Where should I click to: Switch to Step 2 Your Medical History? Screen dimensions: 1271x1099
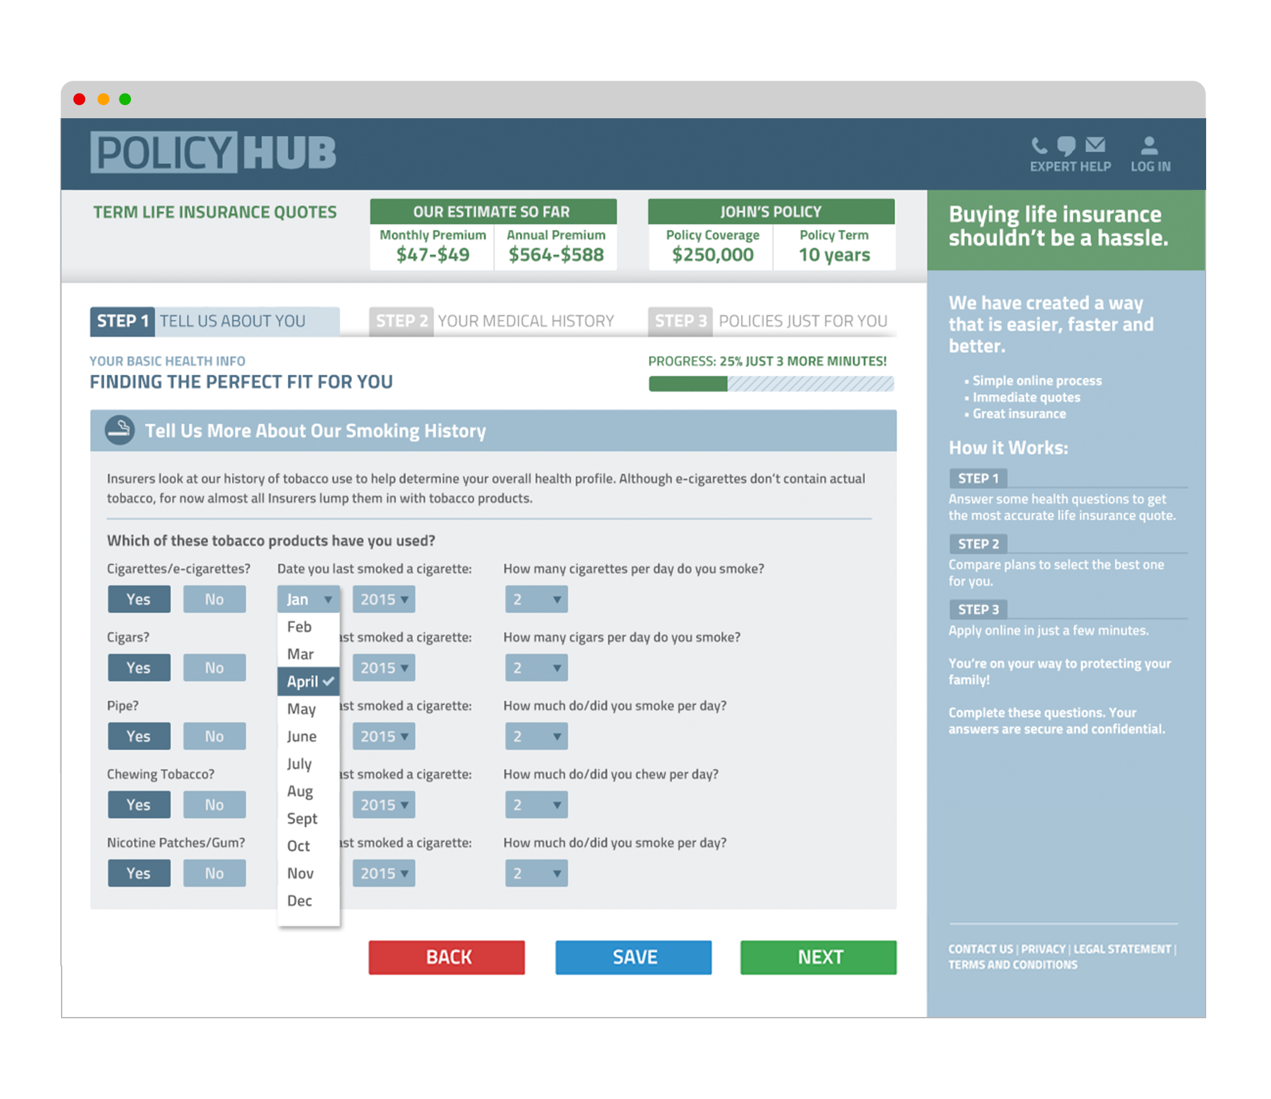493,321
